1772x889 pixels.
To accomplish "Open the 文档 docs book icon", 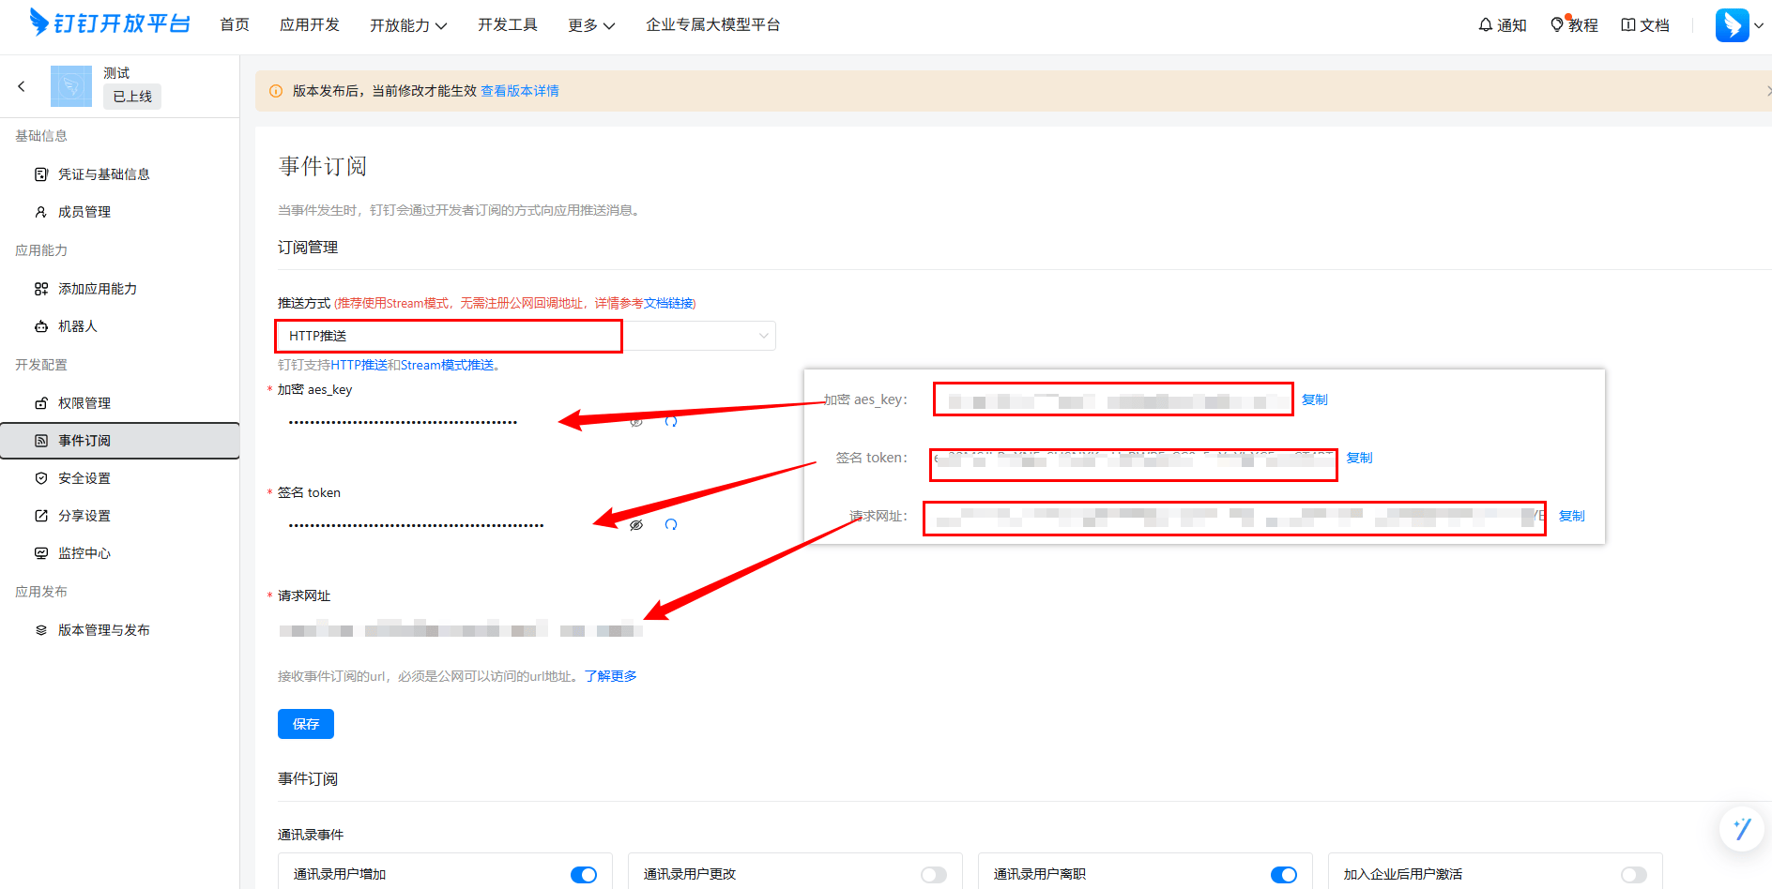I will pyautogui.click(x=1628, y=25).
